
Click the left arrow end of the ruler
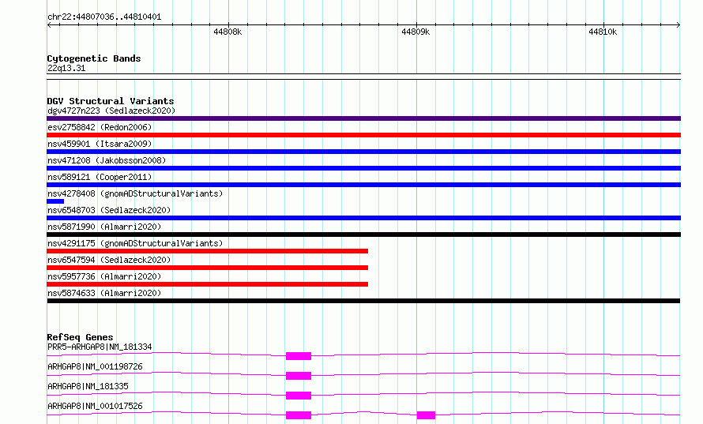pos(49,25)
